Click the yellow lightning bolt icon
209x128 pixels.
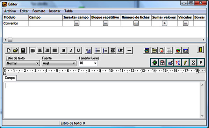coord(185,63)
